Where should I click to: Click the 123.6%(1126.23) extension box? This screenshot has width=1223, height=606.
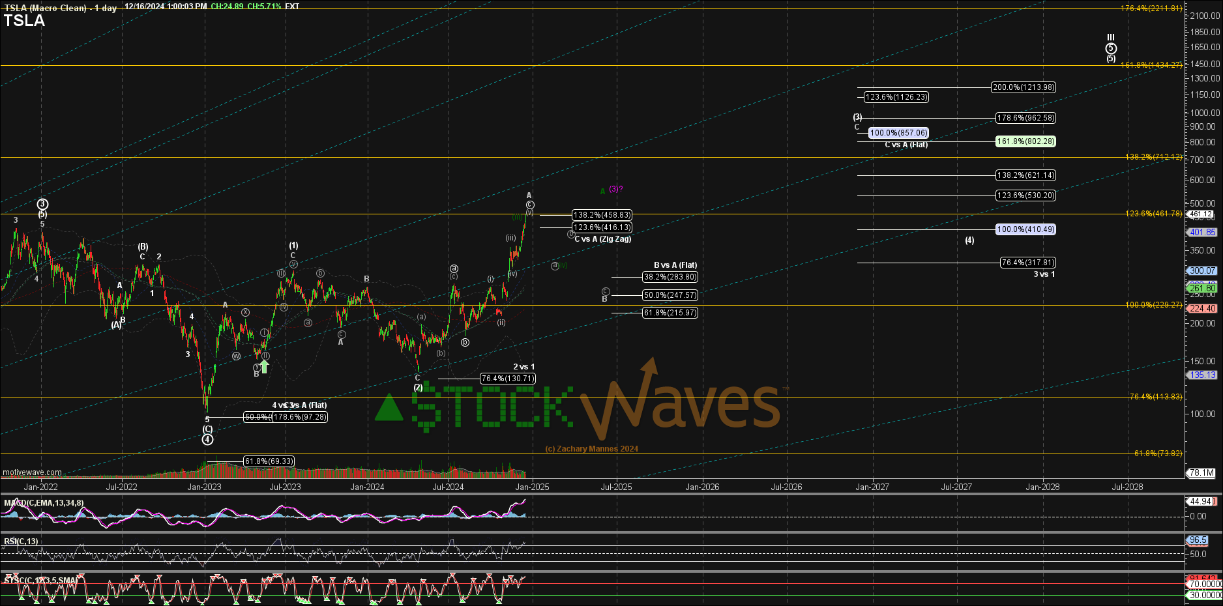[896, 97]
